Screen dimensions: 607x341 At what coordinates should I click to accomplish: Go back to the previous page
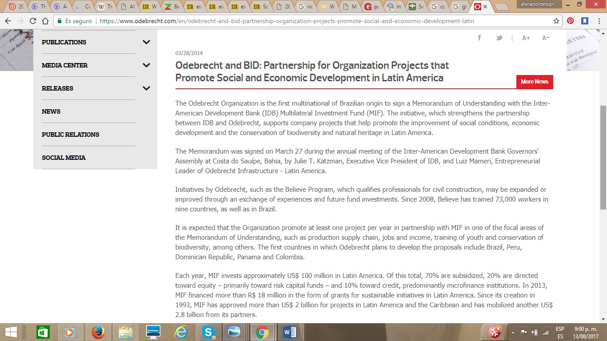pyautogui.click(x=8, y=21)
